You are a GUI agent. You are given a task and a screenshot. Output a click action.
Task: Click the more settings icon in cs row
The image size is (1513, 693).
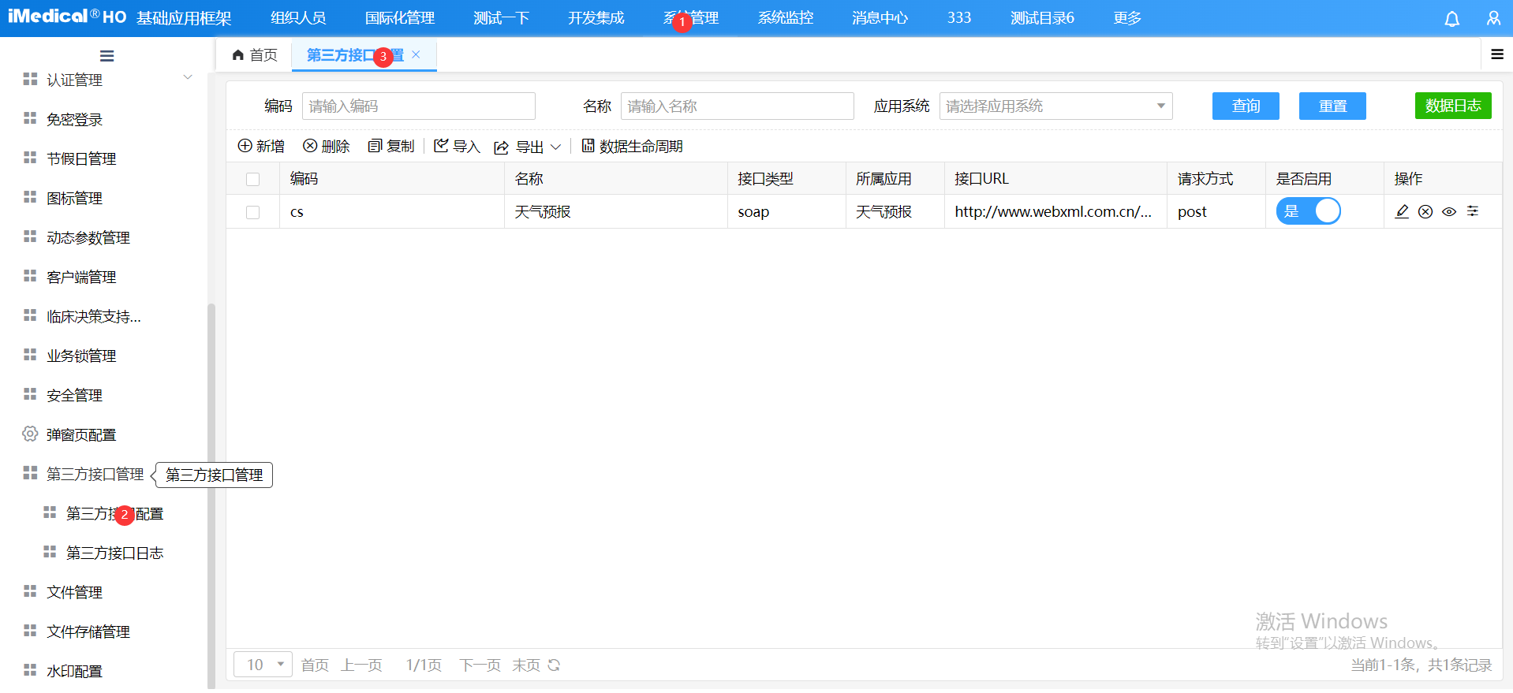click(1473, 211)
